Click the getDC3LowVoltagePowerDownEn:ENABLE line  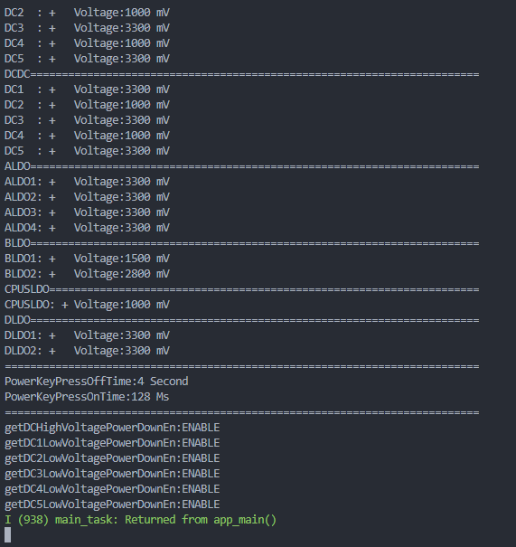(112, 474)
